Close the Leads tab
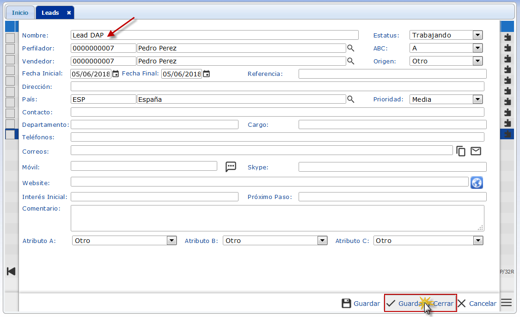This screenshot has height=317, width=520. coord(69,13)
